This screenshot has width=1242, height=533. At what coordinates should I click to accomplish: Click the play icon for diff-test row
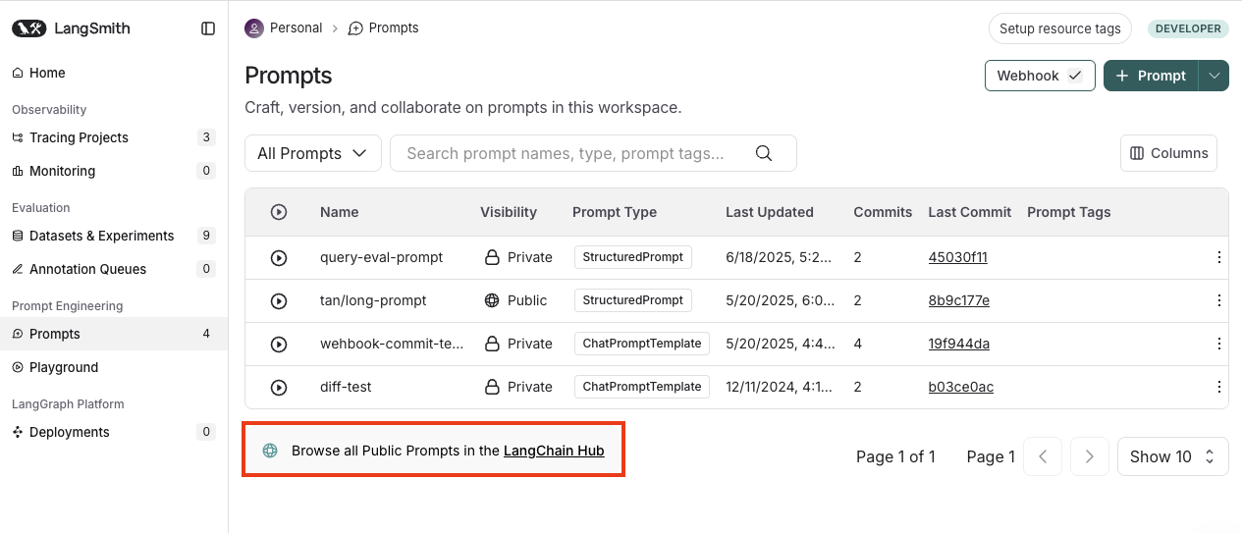[x=279, y=387]
